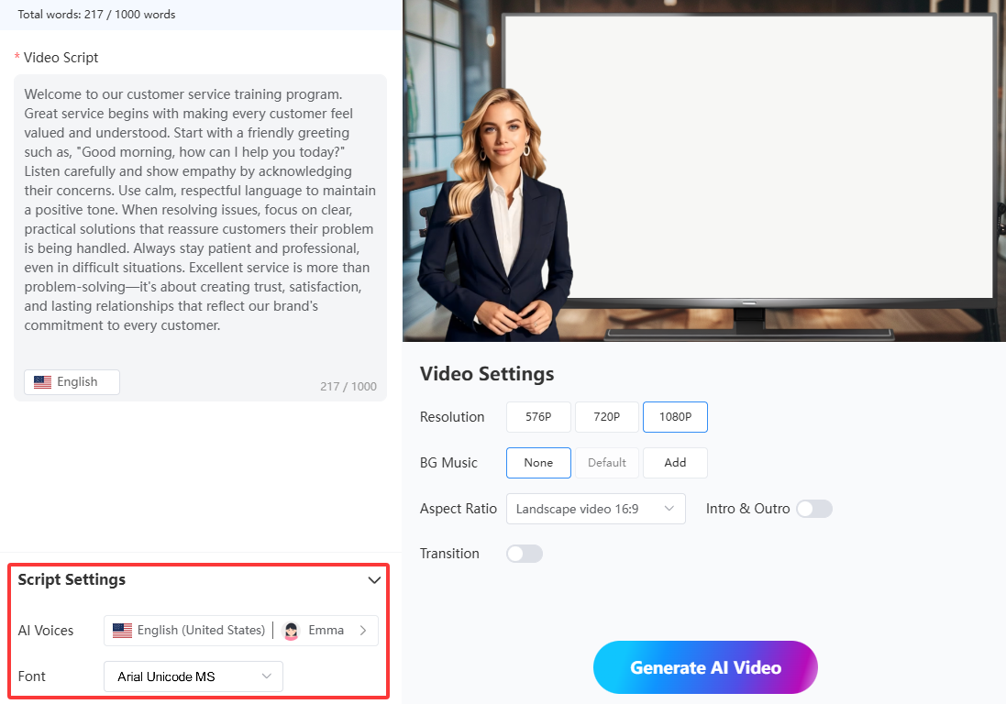1006x704 pixels.
Task: Click the English script language button
Action: point(72,382)
